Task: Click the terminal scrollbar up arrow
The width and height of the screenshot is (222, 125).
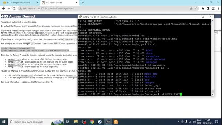Action: [x=213, y=21]
